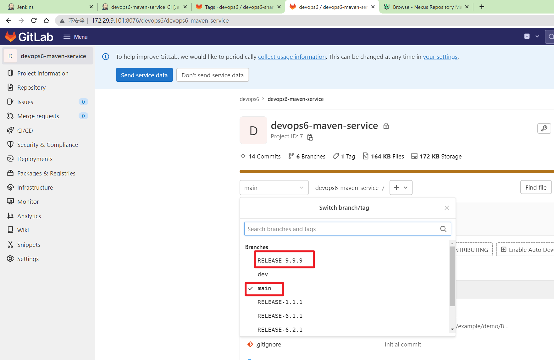Close the Switch branch/tag popup
Screen dimensions: 554x360
[x=447, y=208]
